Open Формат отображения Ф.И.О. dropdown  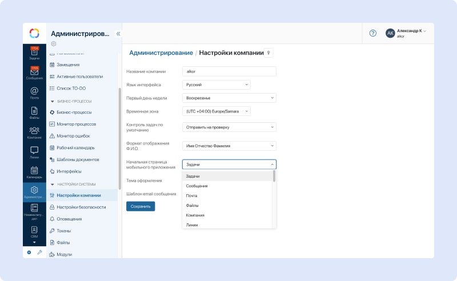pos(229,146)
